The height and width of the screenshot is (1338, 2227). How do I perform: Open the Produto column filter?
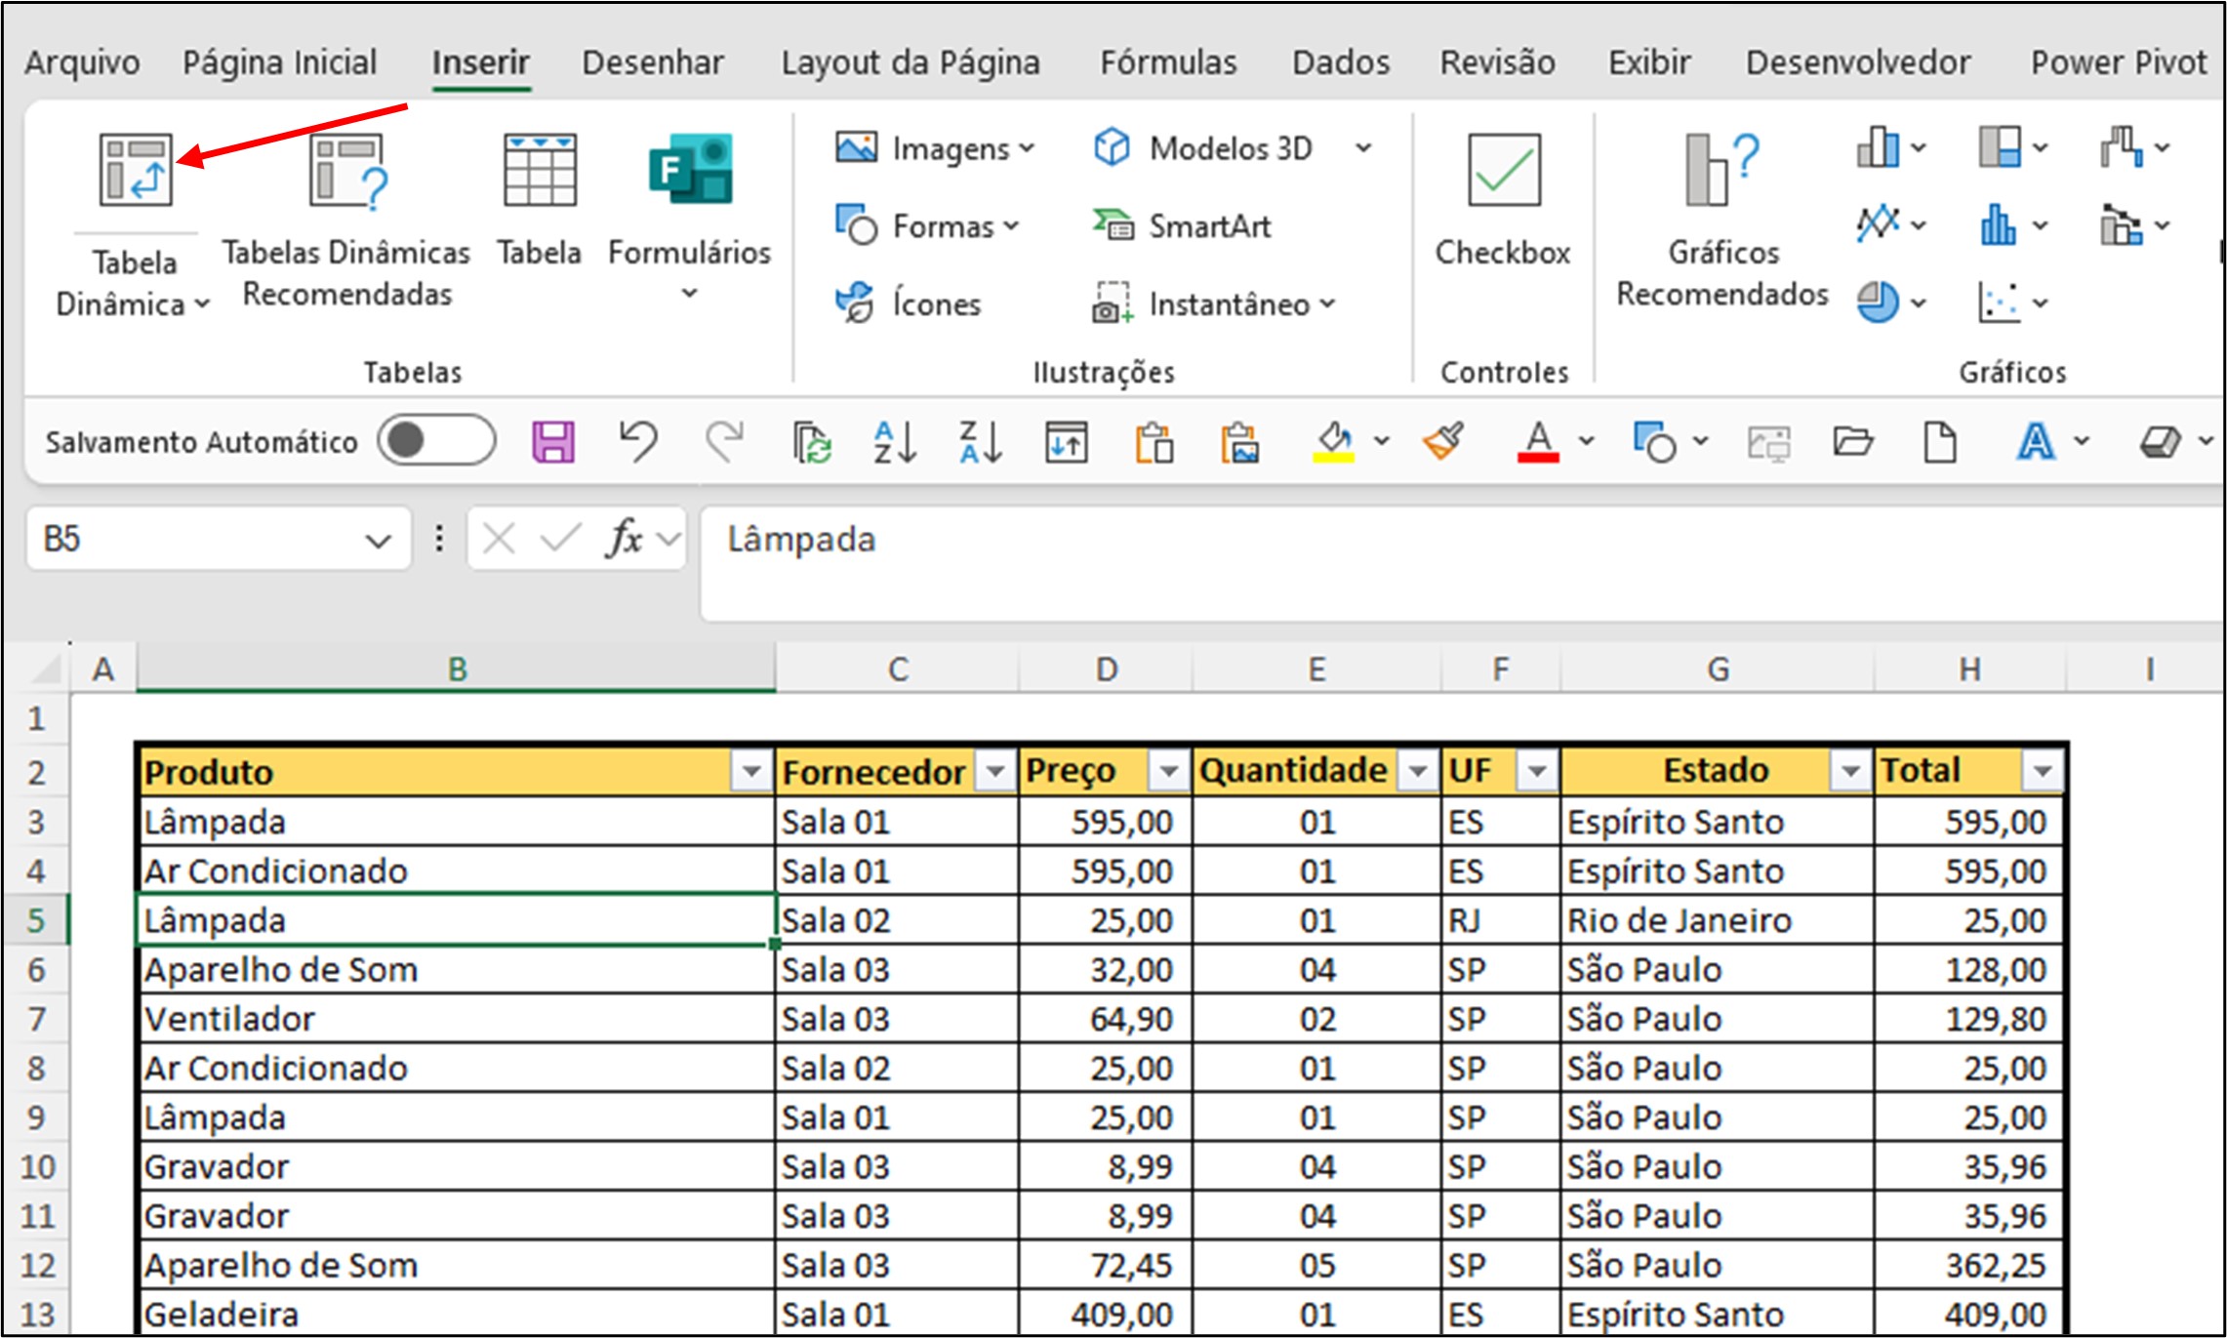click(750, 772)
